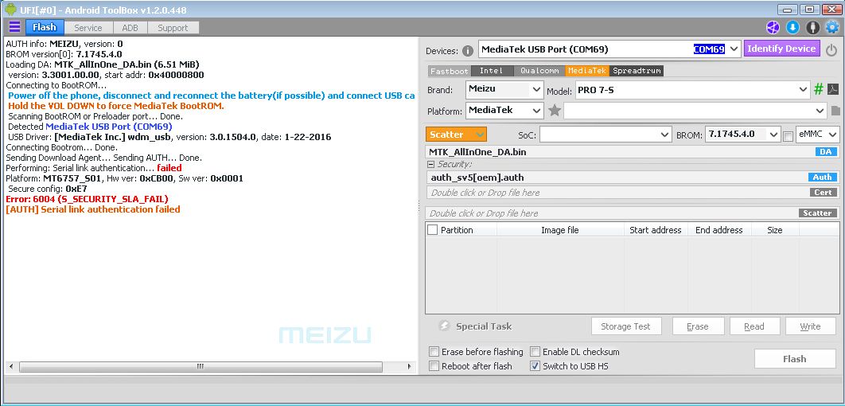Click the file icon beside the firmware dropdown

coord(835,111)
